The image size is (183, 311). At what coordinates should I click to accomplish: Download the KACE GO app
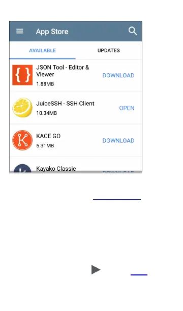click(118, 141)
